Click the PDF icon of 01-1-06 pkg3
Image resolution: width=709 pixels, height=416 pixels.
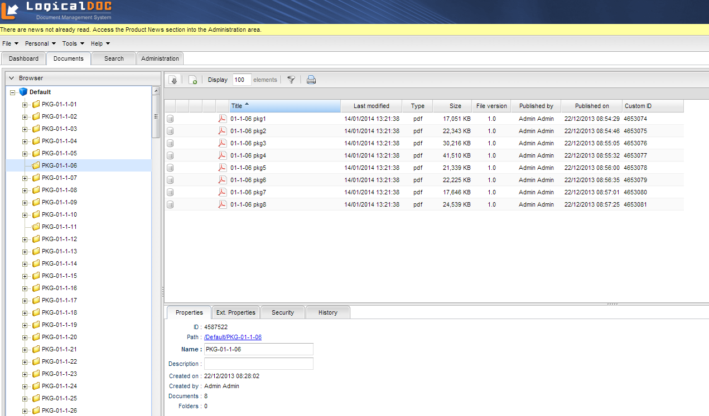(x=222, y=143)
